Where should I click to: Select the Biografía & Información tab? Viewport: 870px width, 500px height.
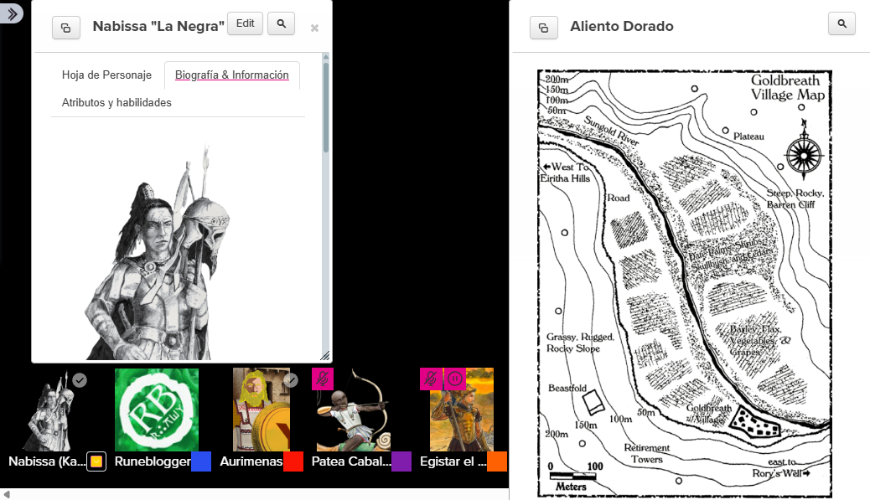pyautogui.click(x=231, y=75)
